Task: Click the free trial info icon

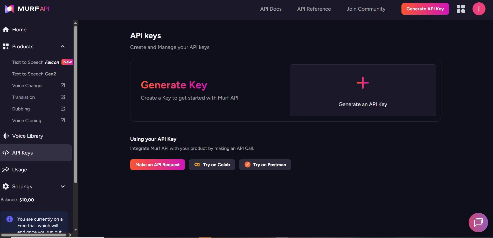Action: point(10,219)
